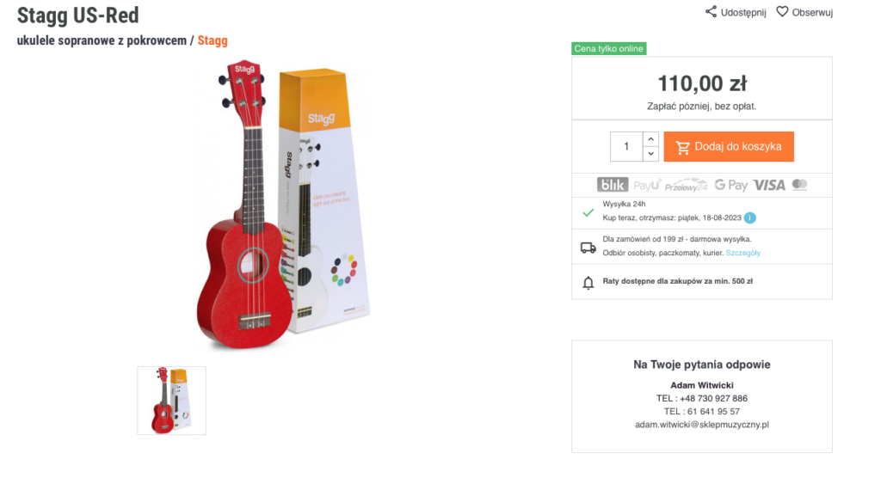This screenshot has height=484, width=881.
Task: Select the ukulele thumbnail image
Action: pyautogui.click(x=171, y=400)
